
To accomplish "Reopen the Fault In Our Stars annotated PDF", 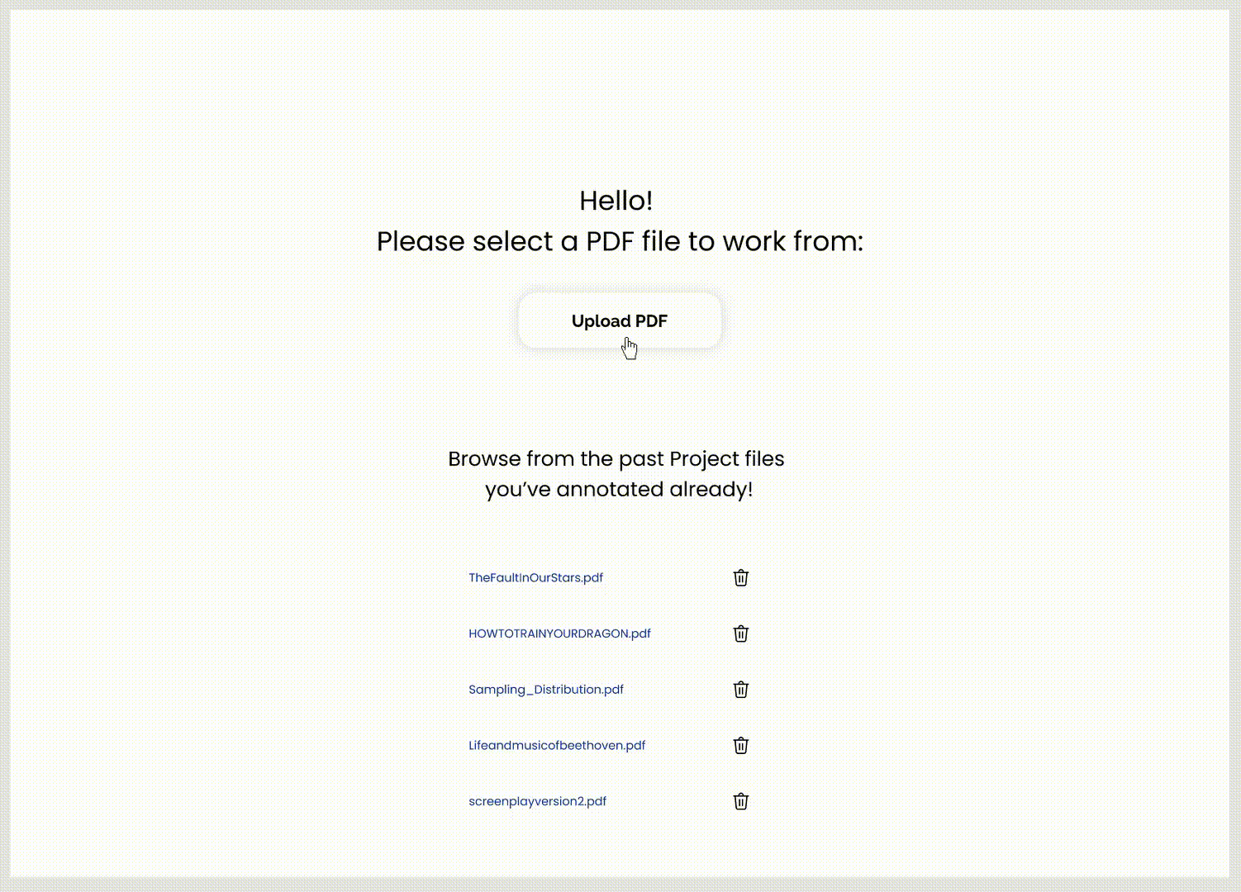I will pos(535,578).
